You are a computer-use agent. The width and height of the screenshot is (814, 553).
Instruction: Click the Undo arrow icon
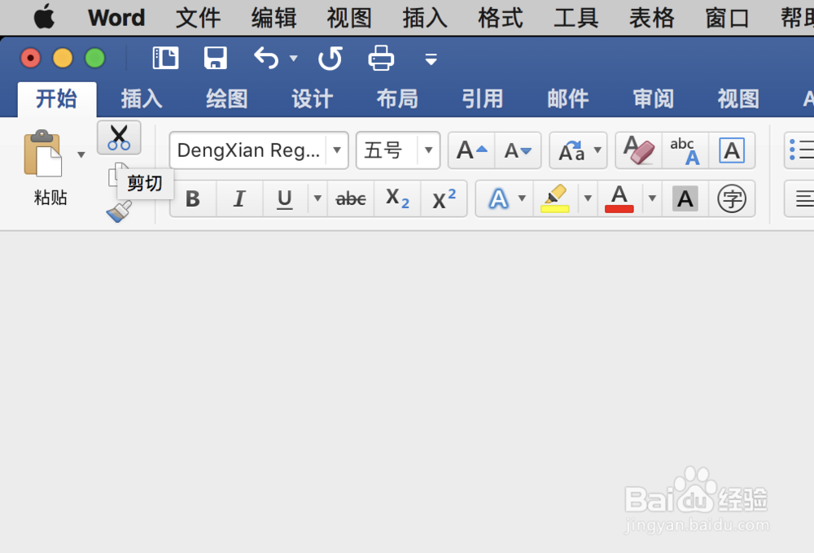point(266,58)
